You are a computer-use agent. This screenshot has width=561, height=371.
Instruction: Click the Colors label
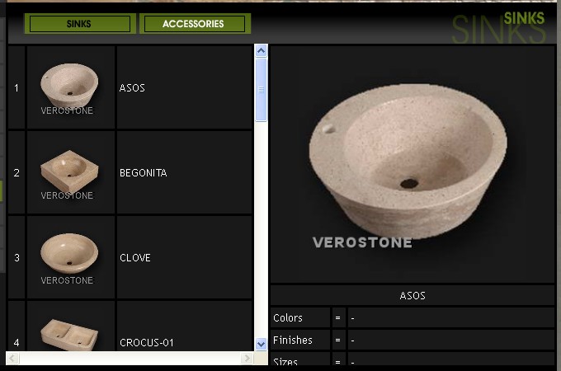click(288, 317)
